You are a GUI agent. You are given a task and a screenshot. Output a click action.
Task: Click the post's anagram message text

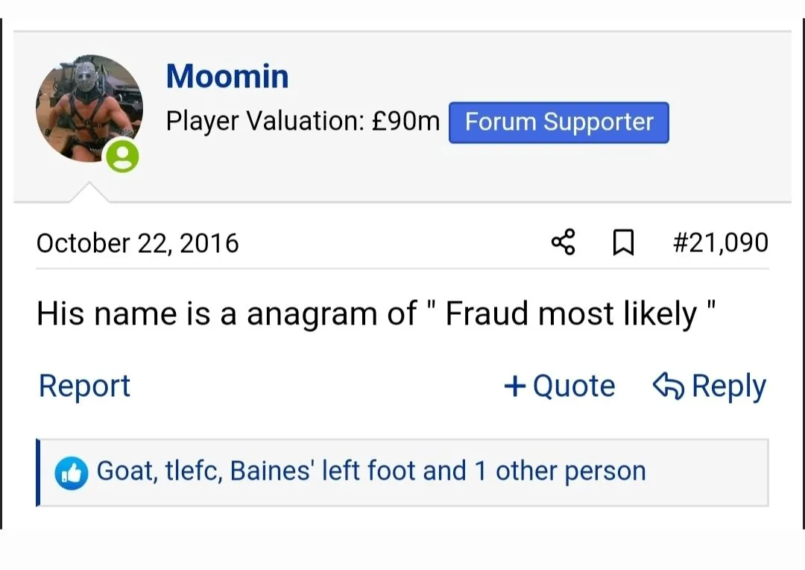[376, 314]
